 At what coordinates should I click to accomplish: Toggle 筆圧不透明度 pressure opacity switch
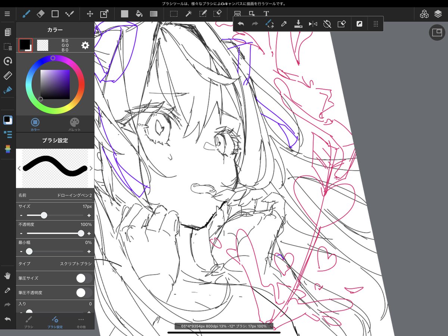coord(84,293)
